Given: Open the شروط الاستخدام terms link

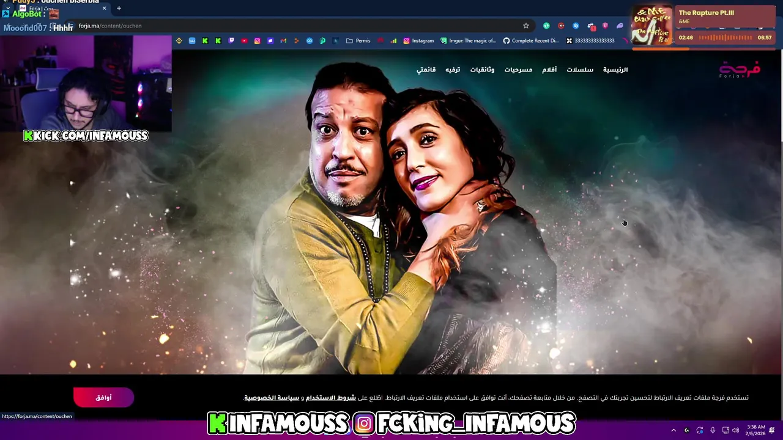Looking at the screenshot, I should coord(331,398).
